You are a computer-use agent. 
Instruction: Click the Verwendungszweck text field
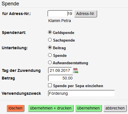(81, 93)
